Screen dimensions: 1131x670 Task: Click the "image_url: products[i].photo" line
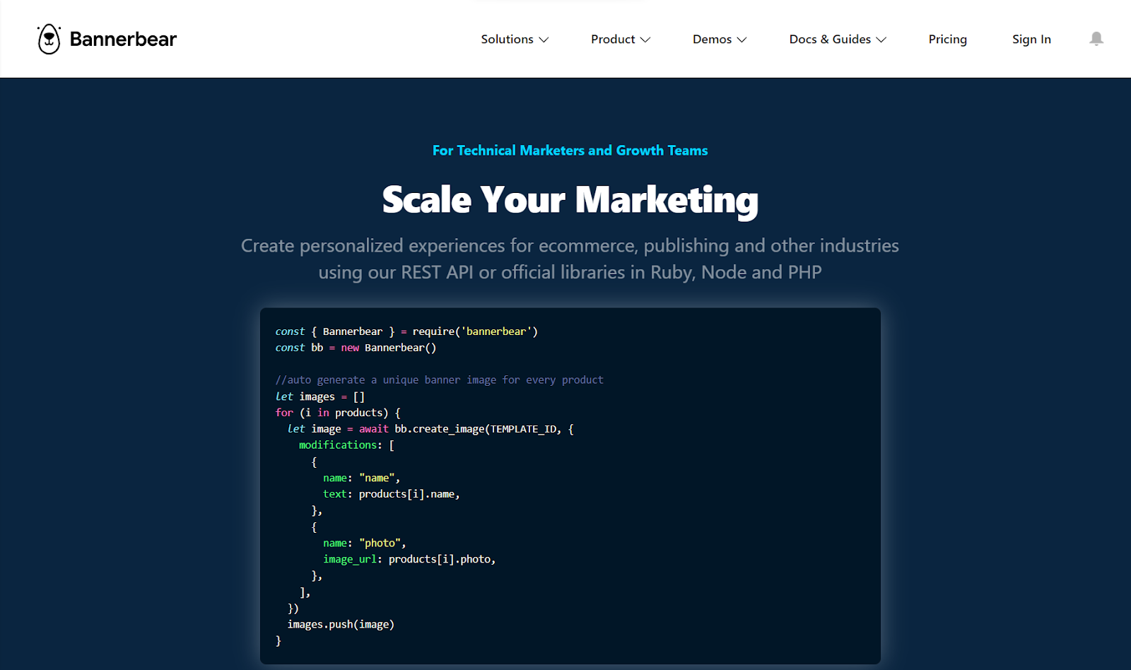point(409,560)
